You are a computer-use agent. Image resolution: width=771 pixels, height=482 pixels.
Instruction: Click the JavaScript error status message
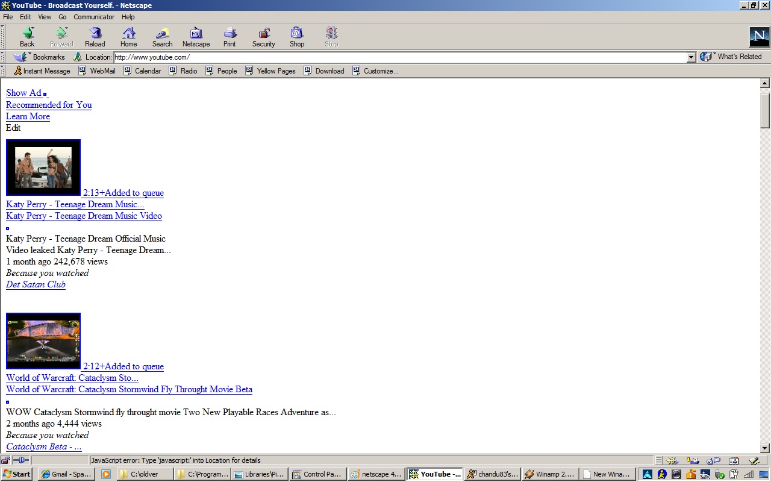(x=175, y=460)
